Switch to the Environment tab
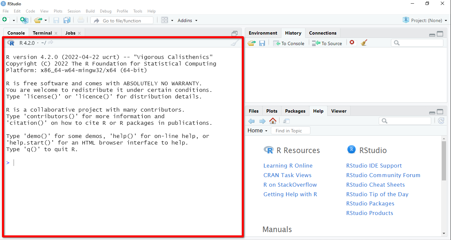The height and width of the screenshot is (240, 451). coord(263,33)
